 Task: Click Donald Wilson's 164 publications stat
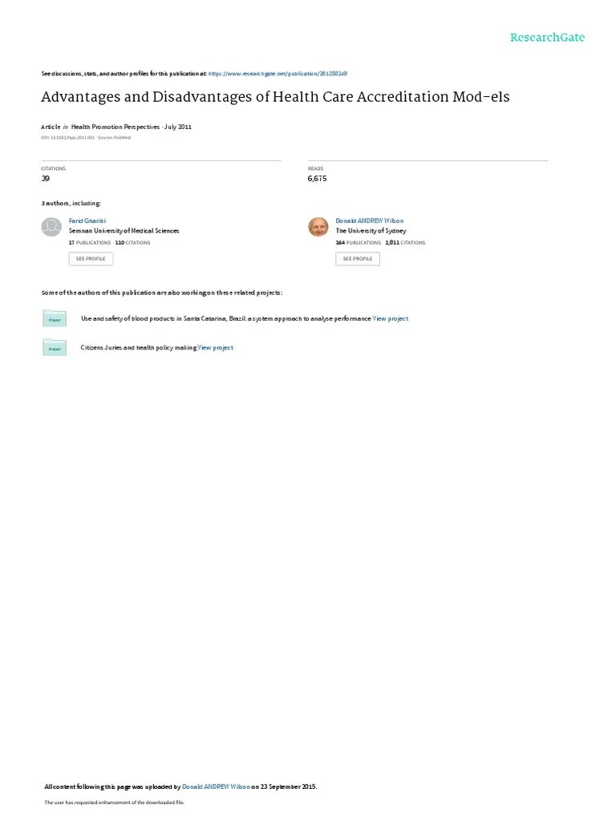[359, 243]
